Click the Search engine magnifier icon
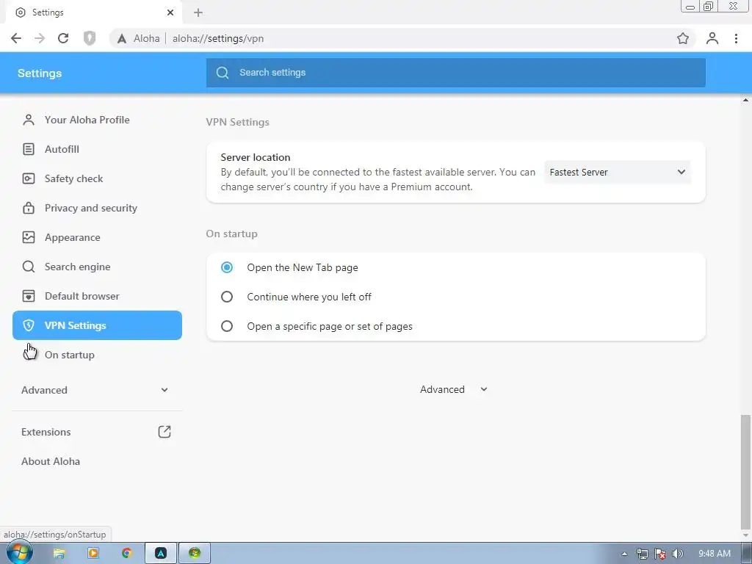This screenshot has width=752, height=564. [29, 267]
